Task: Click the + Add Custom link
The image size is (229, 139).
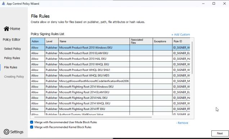Action: (180, 34)
